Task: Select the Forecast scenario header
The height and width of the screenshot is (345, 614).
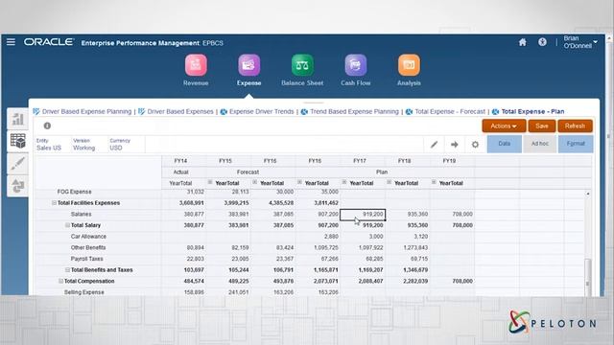Action: tap(248, 172)
